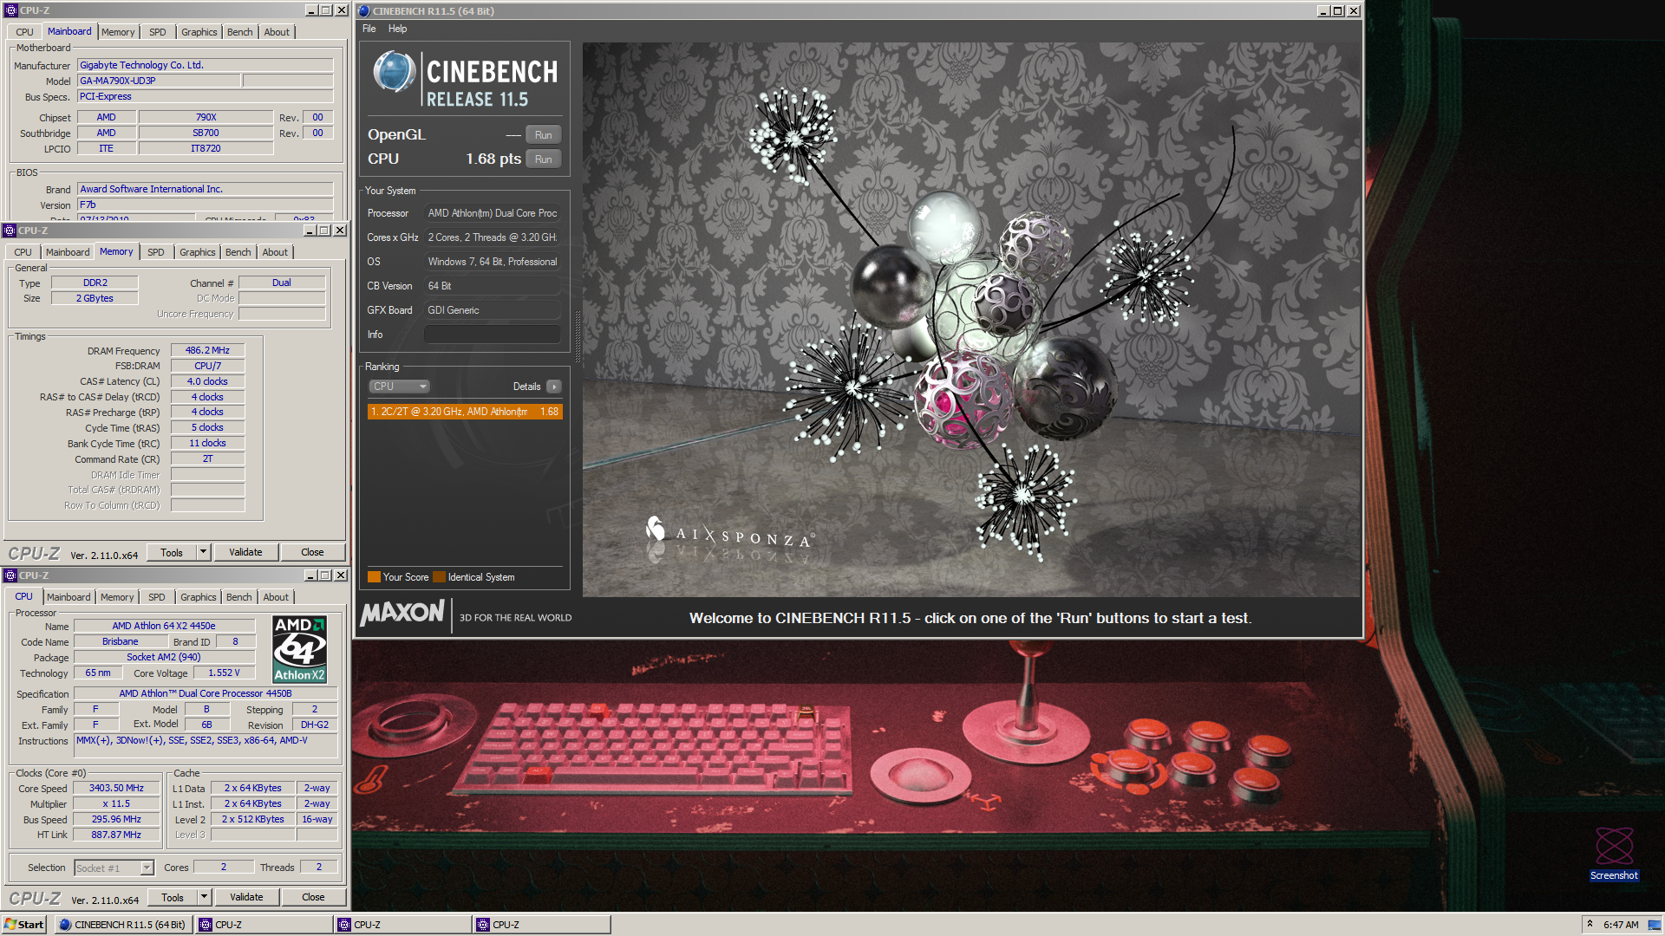Image resolution: width=1665 pixels, height=936 pixels.
Task: Click the MAXON logo in Cinebench
Action: coord(402,614)
